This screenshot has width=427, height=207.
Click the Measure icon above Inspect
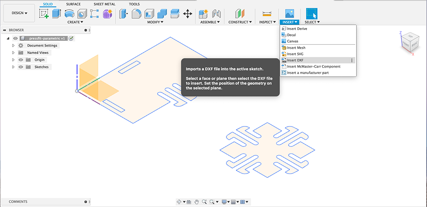click(267, 14)
